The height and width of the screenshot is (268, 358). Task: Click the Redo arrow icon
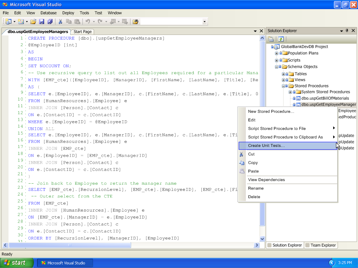[x=100, y=22]
